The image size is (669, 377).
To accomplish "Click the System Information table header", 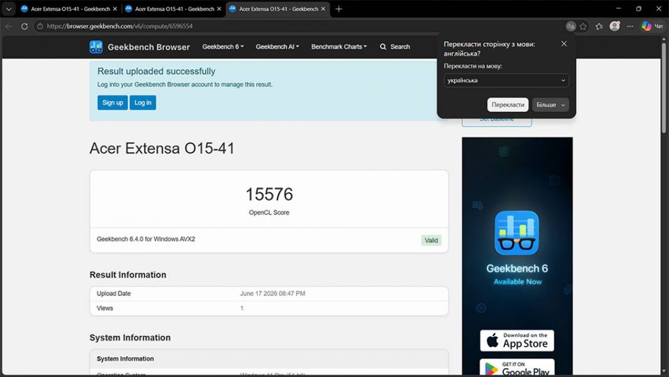I will (x=125, y=359).
